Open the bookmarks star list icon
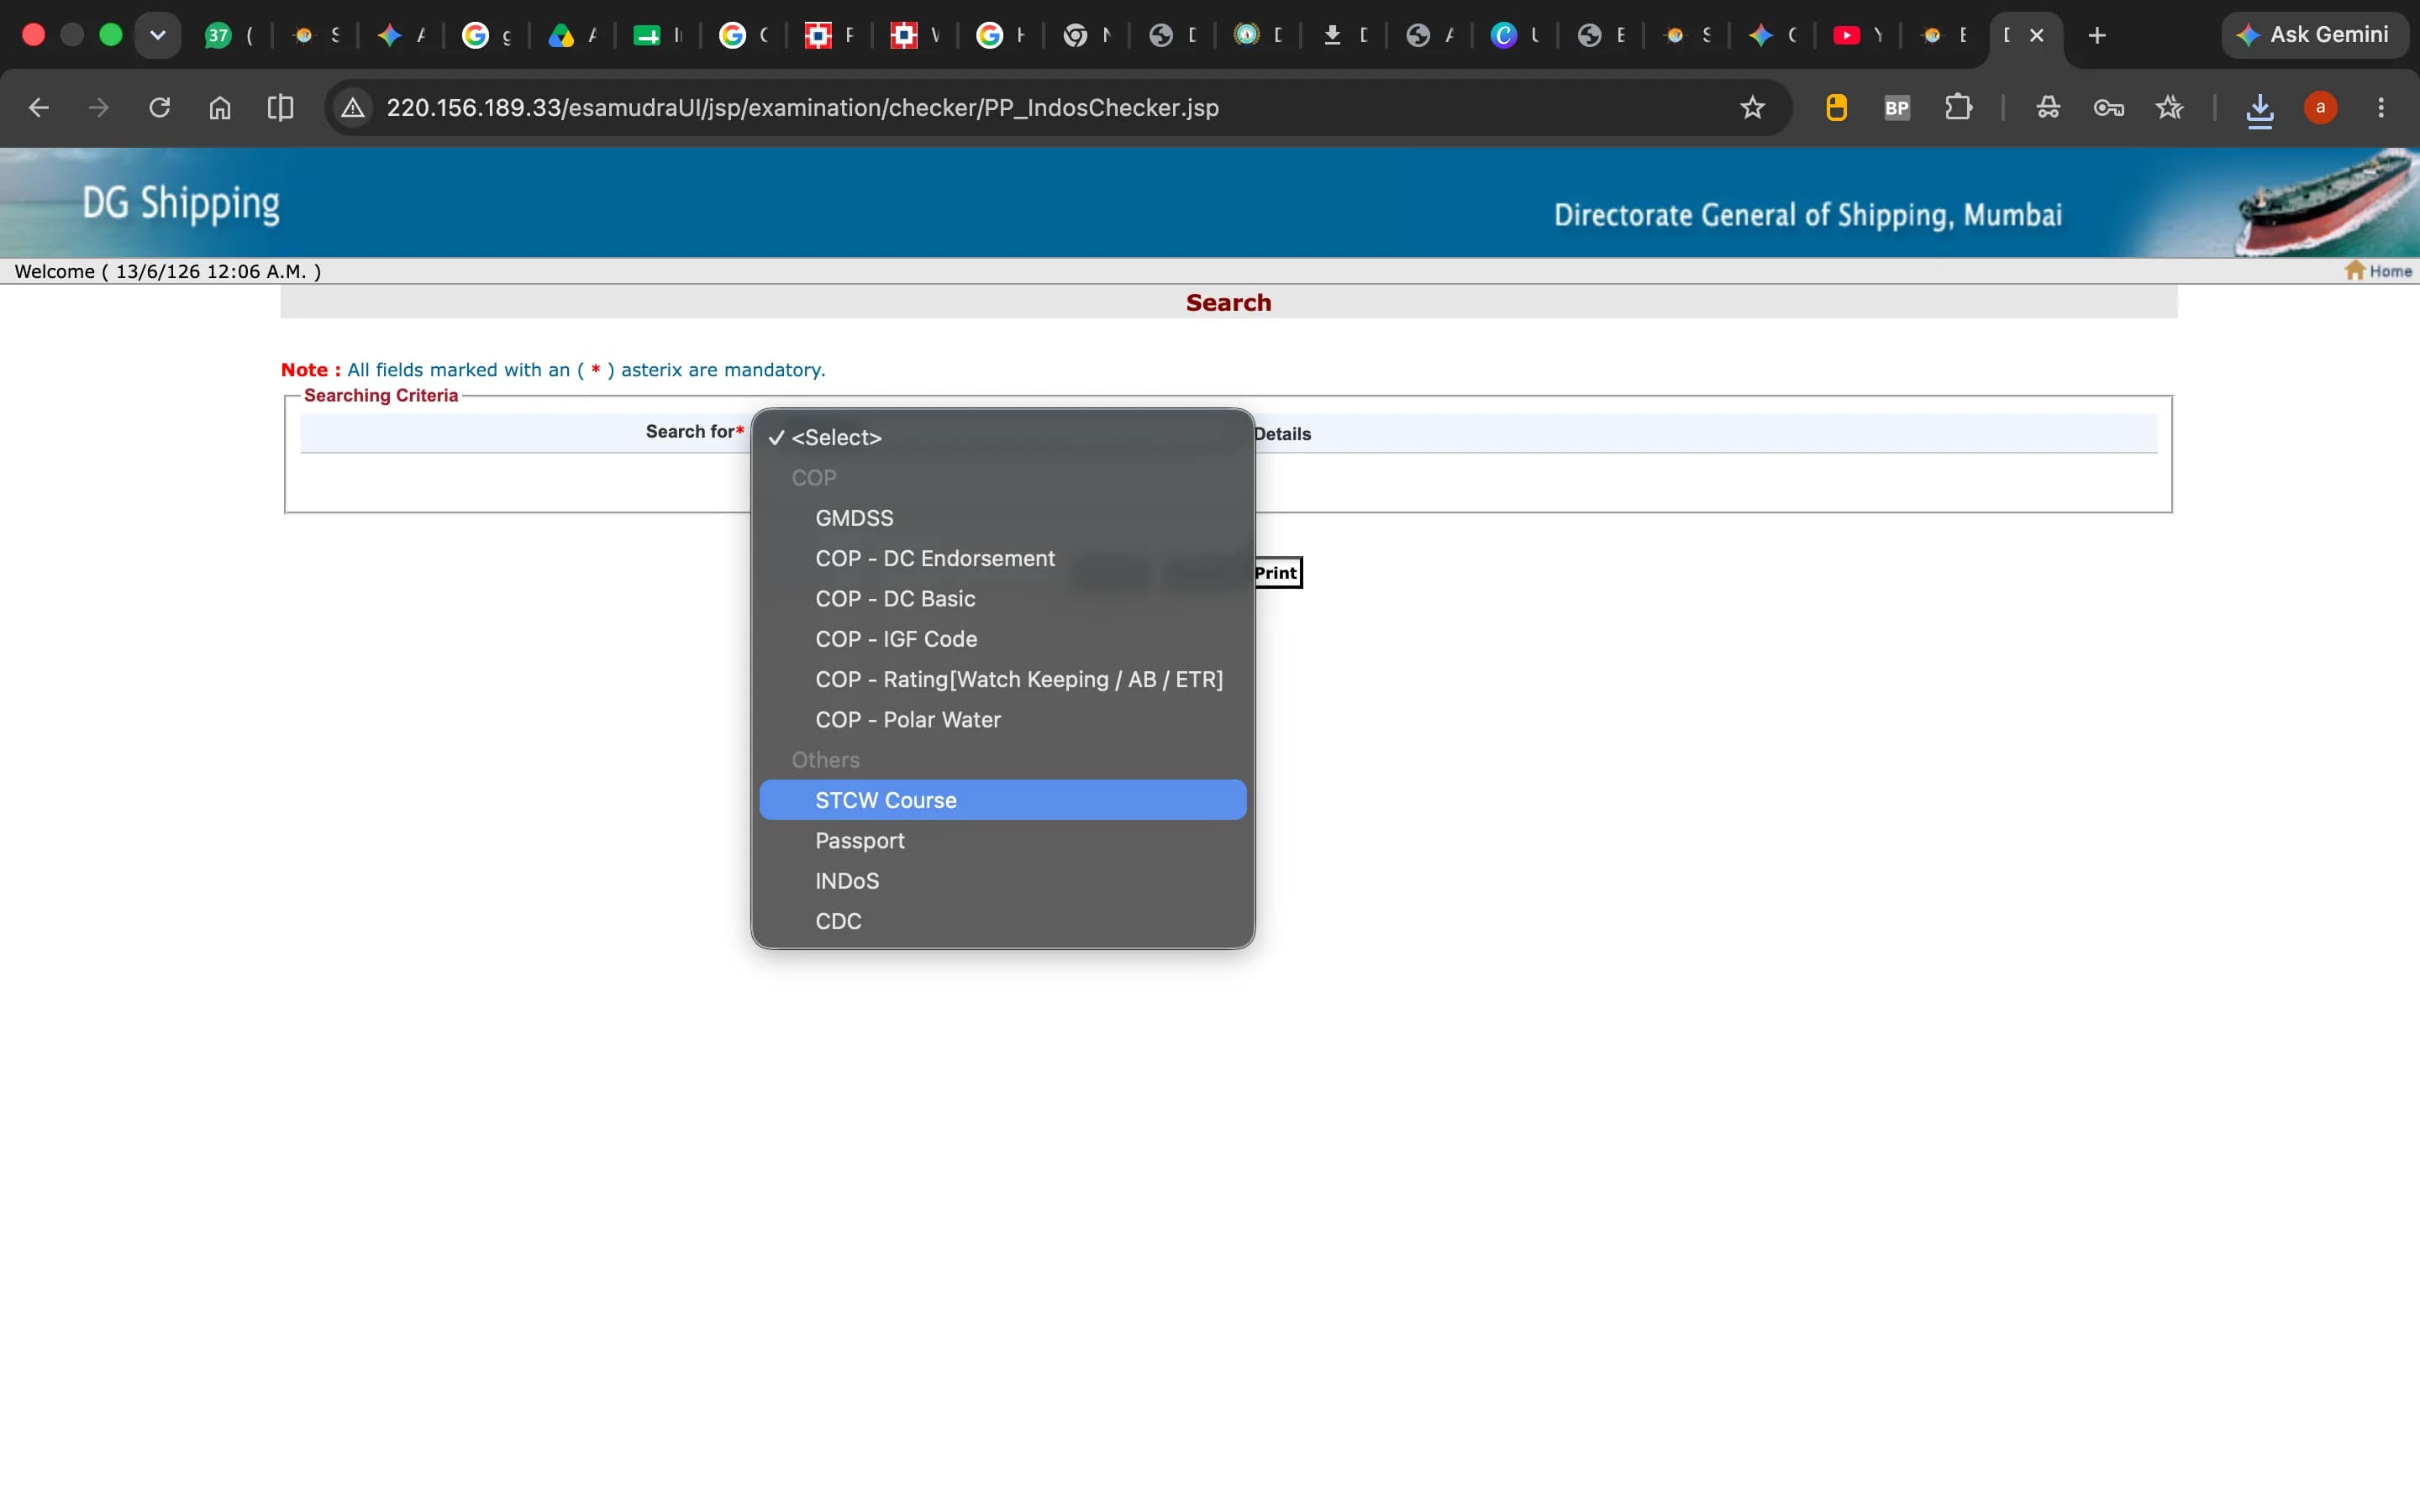2420x1512 pixels. tap(2169, 107)
